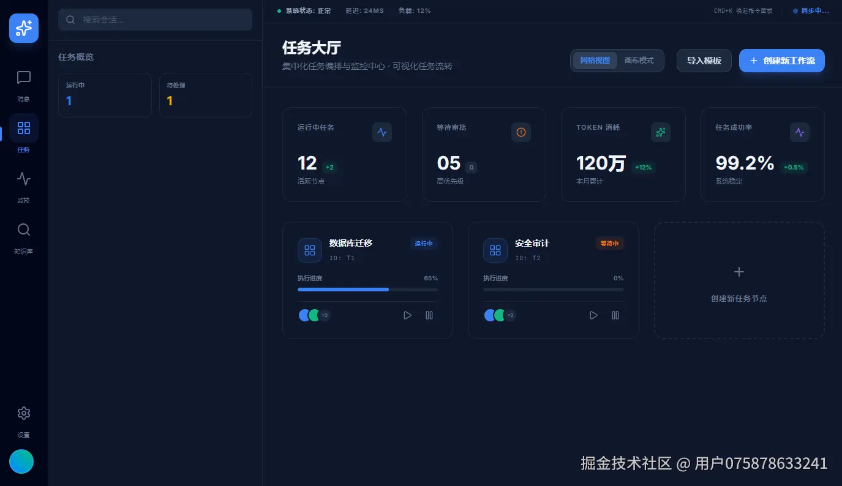Image resolution: width=842 pixels, height=486 pixels.
Task: Click the 延迟: 24MS text
Action: coord(365,11)
